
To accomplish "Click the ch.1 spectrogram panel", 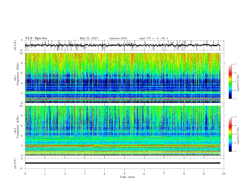I will tap(123, 78).
